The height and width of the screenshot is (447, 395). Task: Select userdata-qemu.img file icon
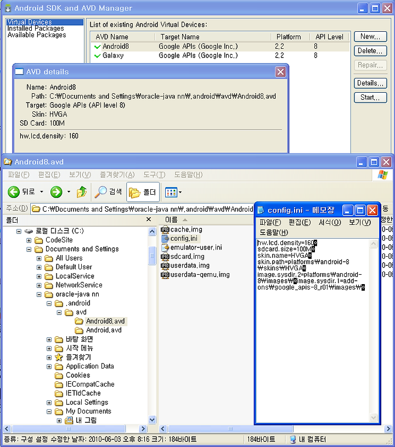pos(165,275)
